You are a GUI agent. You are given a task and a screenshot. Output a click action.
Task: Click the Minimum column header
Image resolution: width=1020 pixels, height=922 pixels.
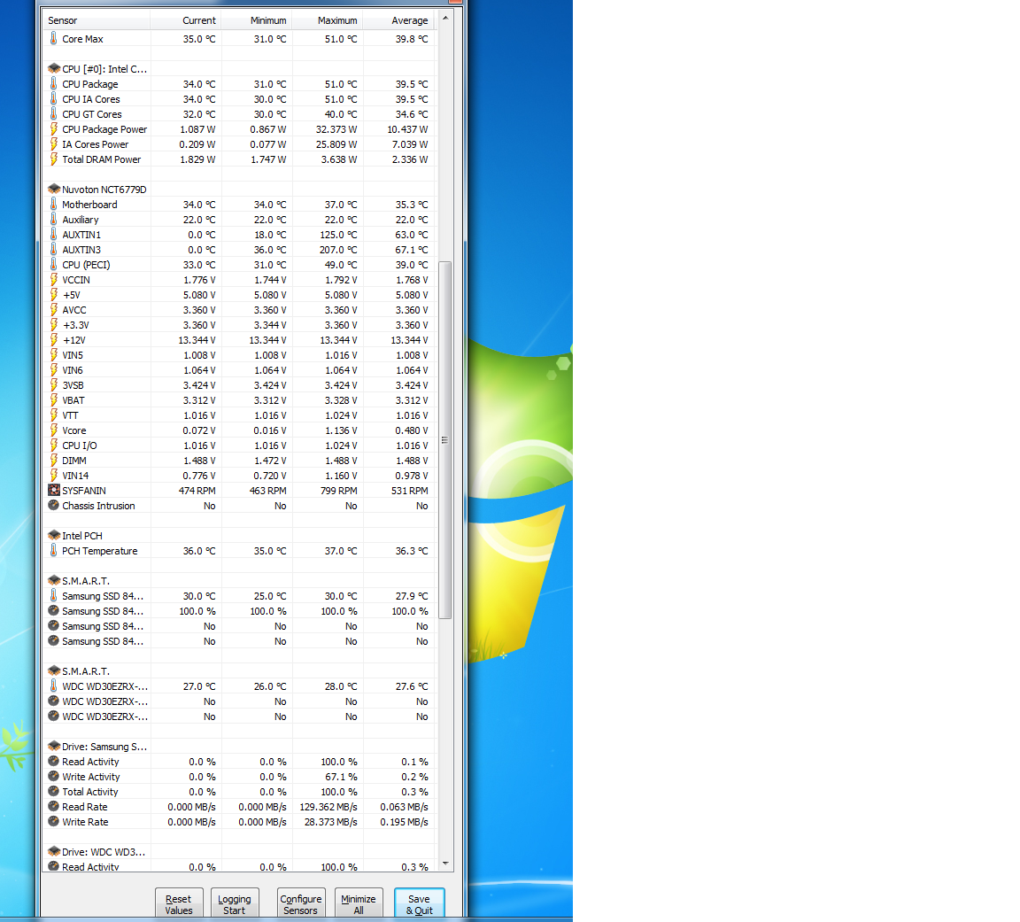[x=257, y=20]
